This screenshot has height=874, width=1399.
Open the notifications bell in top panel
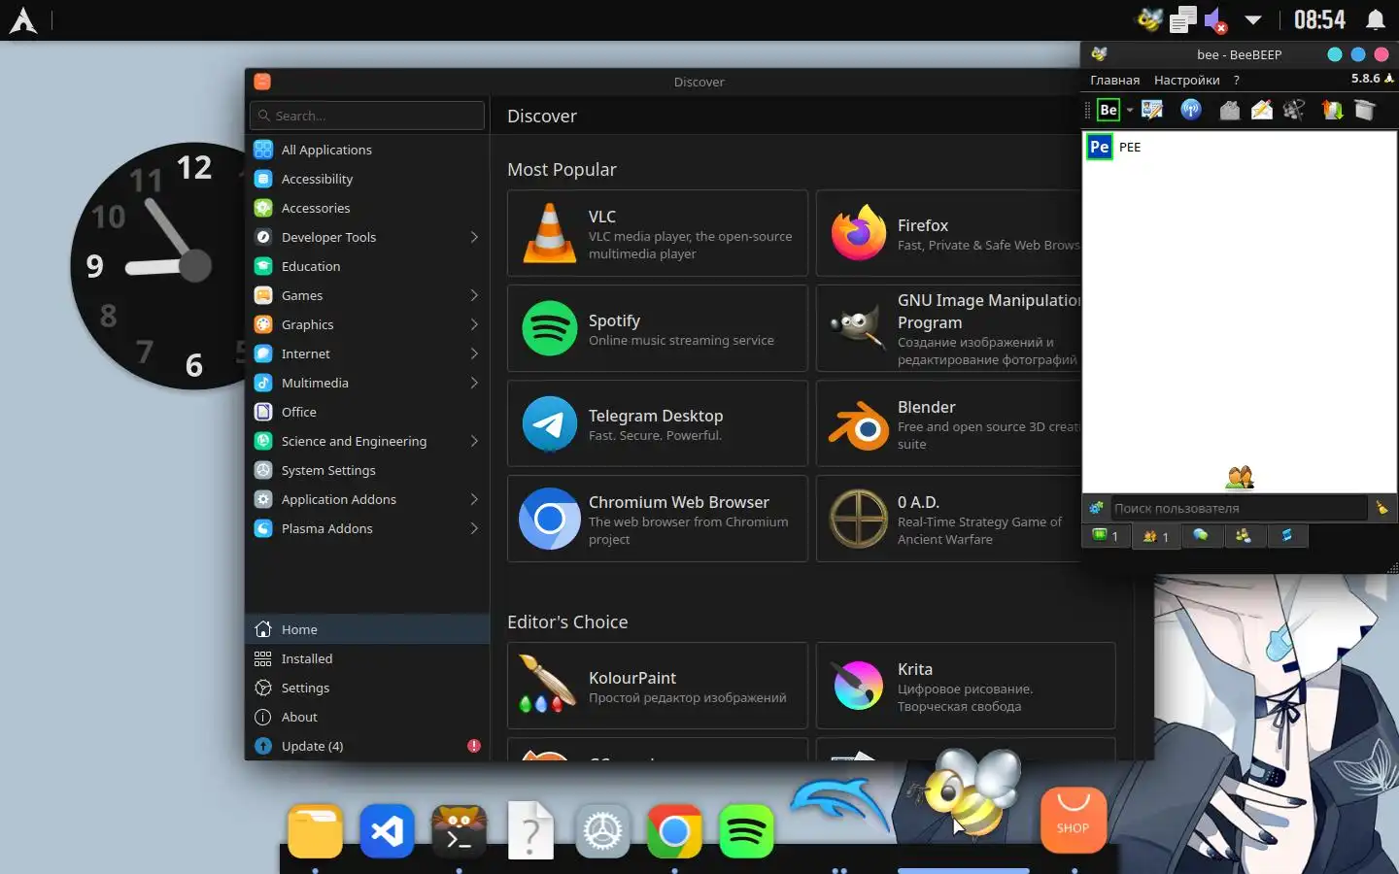(x=1376, y=20)
